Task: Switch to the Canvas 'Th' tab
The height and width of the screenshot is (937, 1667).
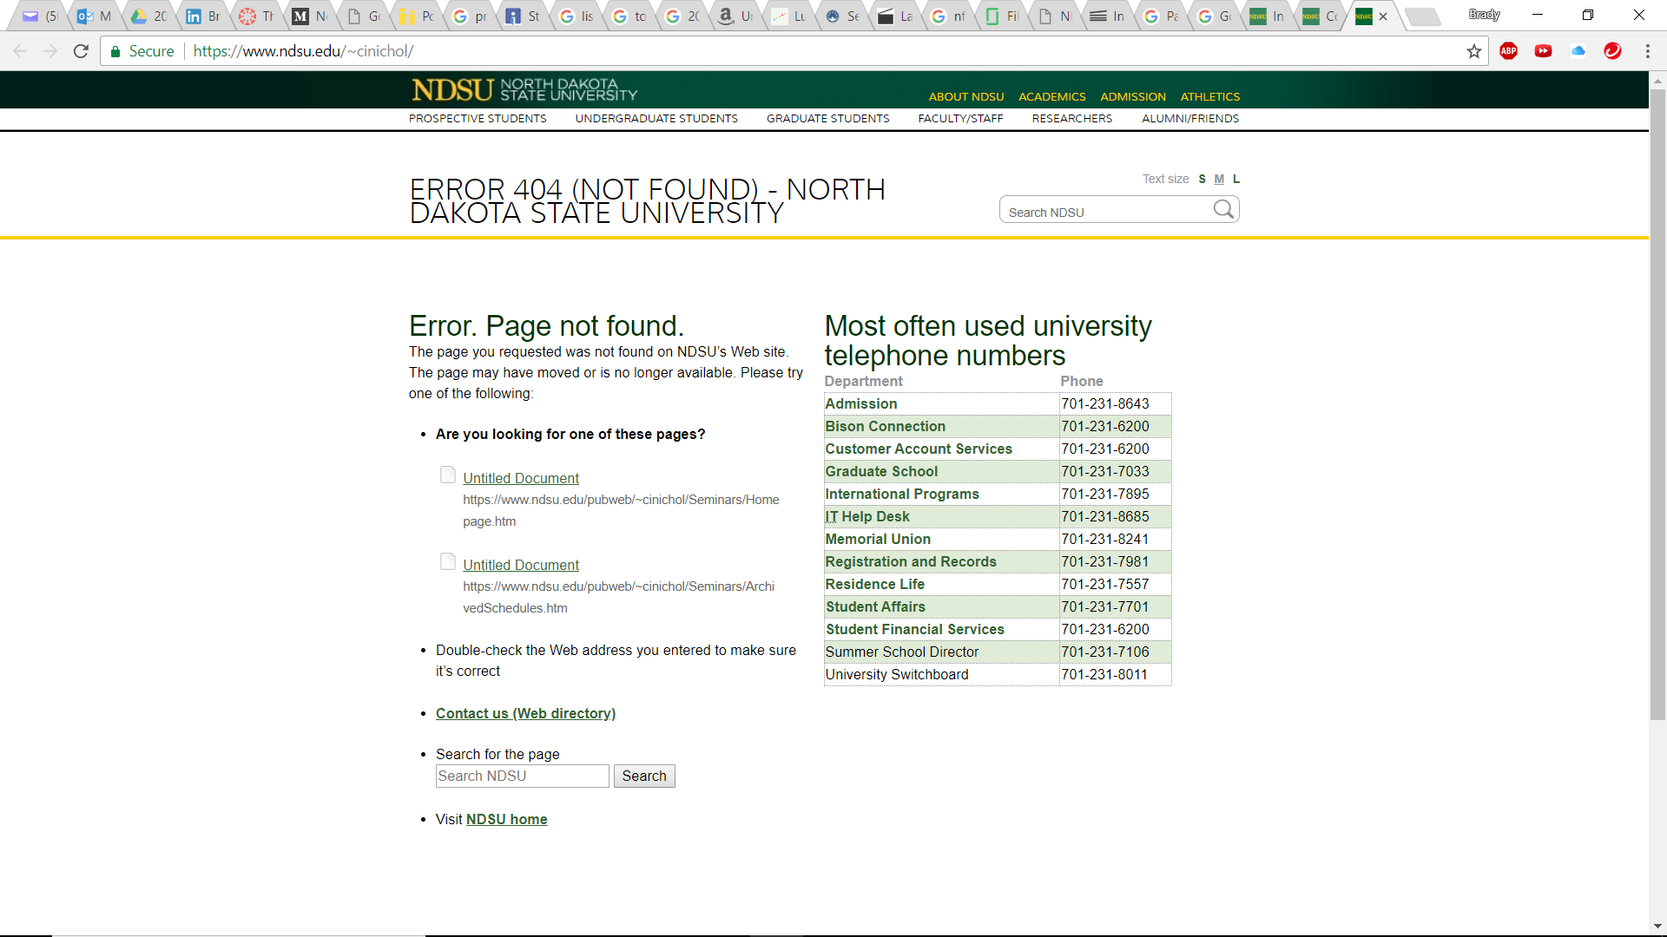Action: click(x=256, y=16)
